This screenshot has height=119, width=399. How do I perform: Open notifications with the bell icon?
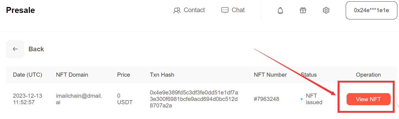click(x=280, y=11)
